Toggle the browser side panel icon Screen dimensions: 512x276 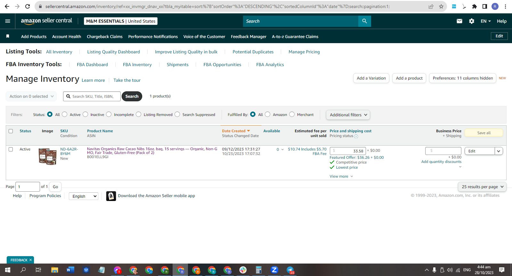pyautogui.click(x=485, y=6)
